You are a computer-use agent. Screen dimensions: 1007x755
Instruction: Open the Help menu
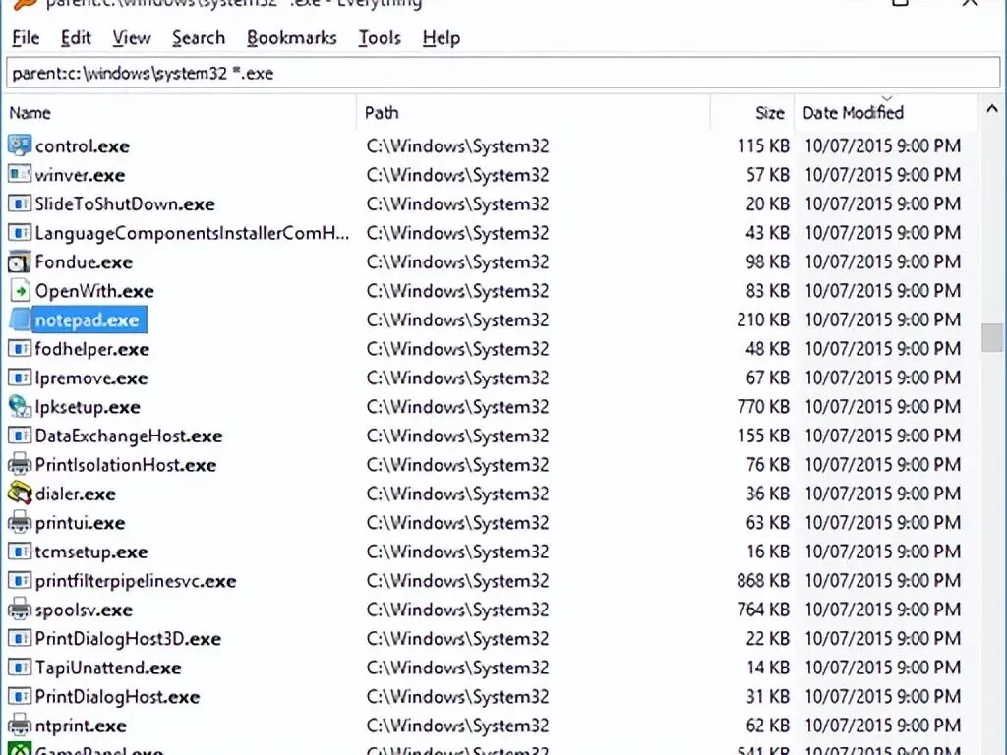point(442,38)
